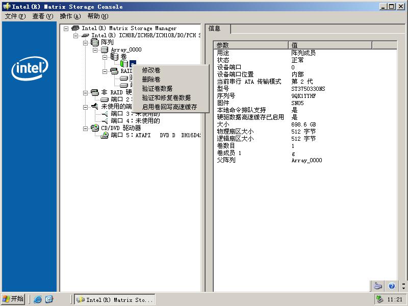Click the system tray device icon near clock

[x=379, y=299]
